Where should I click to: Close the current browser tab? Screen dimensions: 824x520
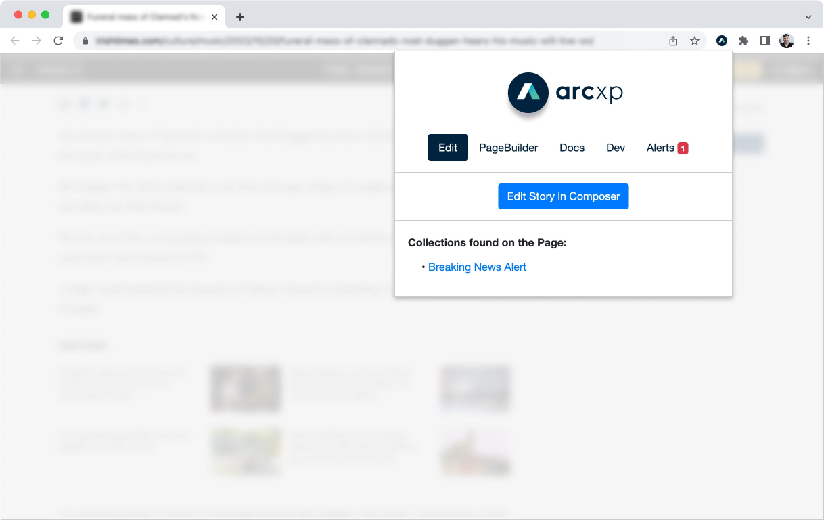click(x=214, y=16)
